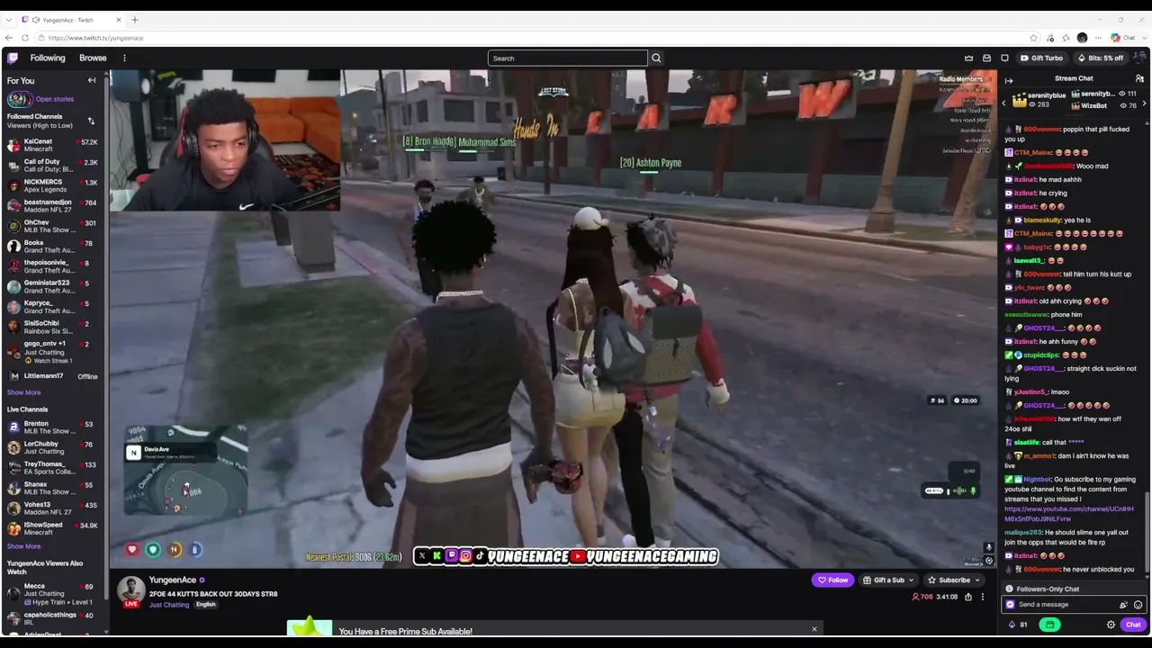
Task: Open a new browser tab
Action: [135, 20]
